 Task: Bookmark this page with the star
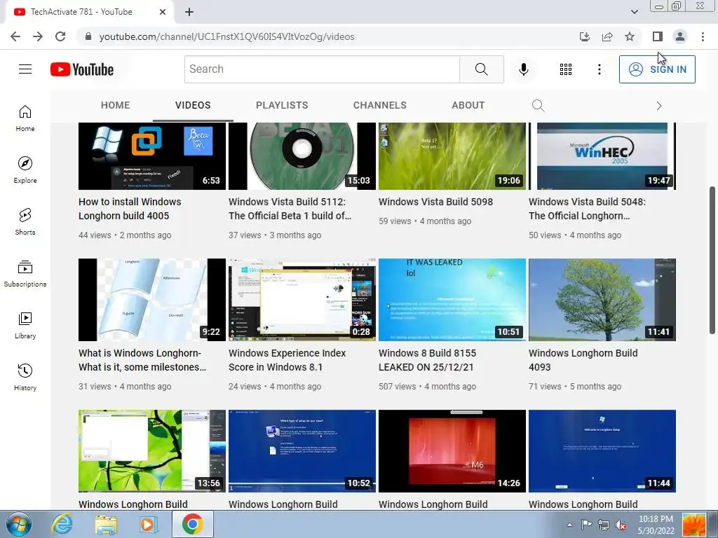coord(630,36)
